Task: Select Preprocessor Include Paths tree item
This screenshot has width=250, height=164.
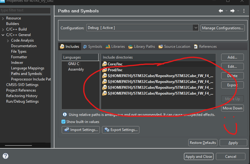Action: (31, 79)
